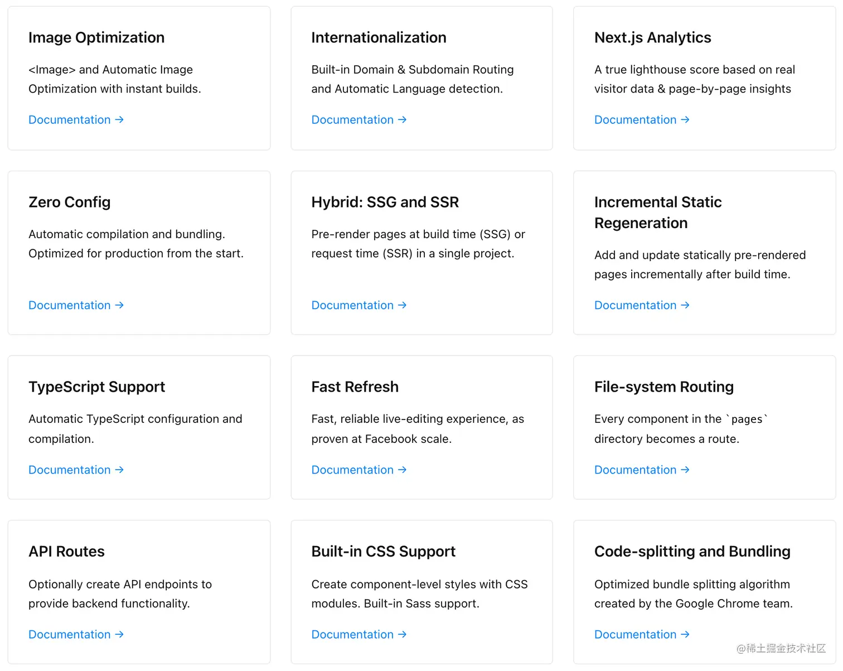Open the Documentation link for Hybrid: SSG and SSR
The width and height of the screenshot is (843, 671).
click(352, 306)
